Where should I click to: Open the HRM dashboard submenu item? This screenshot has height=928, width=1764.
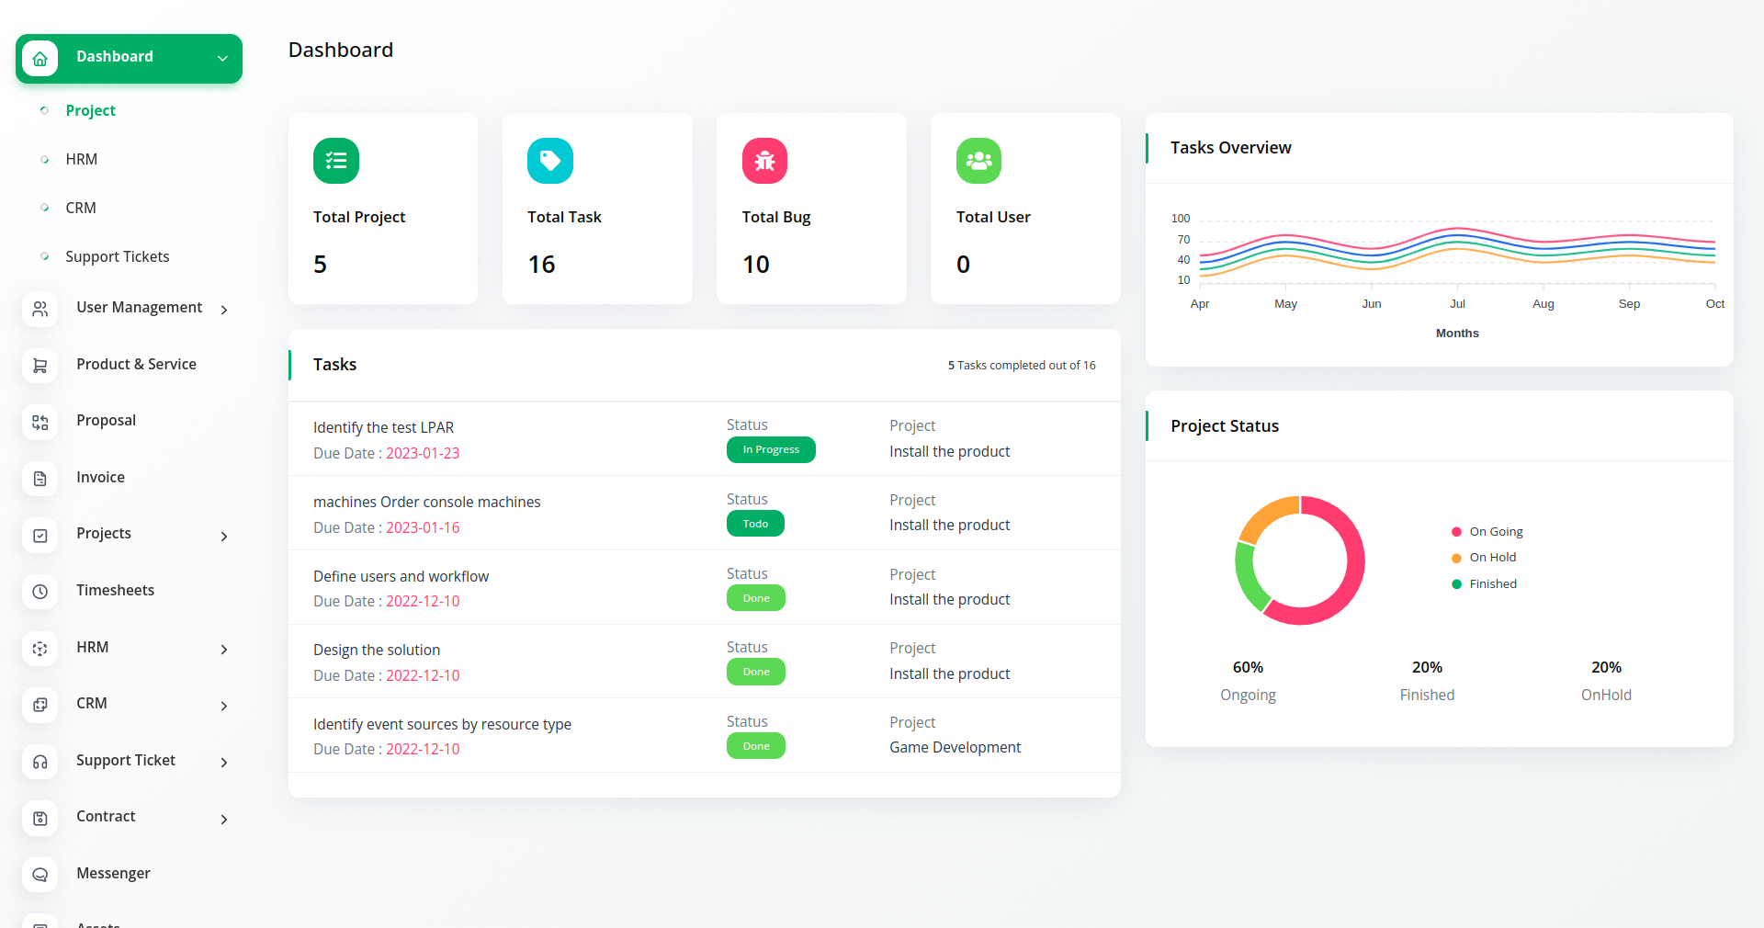click(82, 160)
